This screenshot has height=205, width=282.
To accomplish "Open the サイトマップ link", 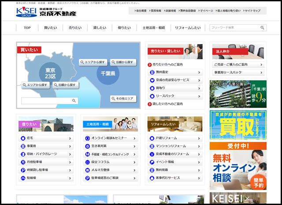I will coord(252,11).
